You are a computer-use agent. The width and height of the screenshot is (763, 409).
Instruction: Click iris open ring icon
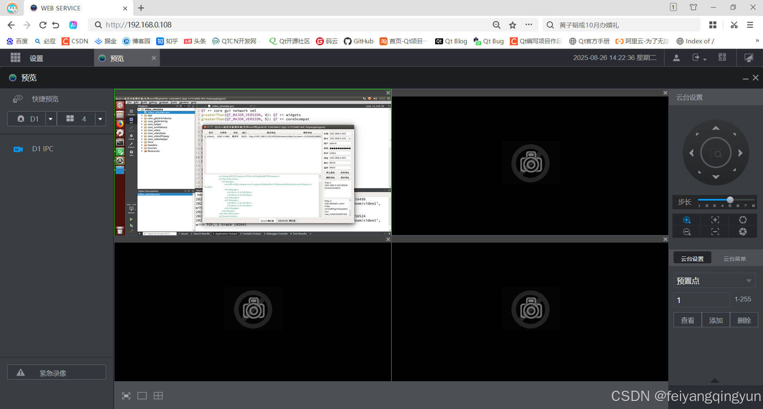pos(743,220)
